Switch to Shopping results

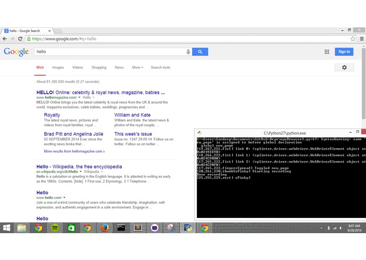(x=98, y=67)
